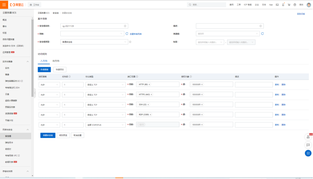The image size is (313, 179).
Task: Select 弹性网卡 in the sidebar
Action: tap(9, 143)
